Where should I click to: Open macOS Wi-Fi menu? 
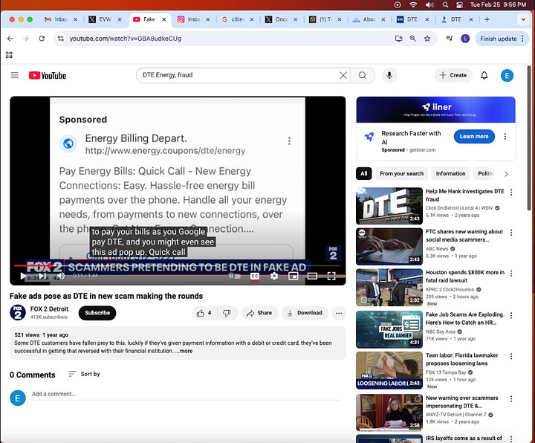[413, 4]
